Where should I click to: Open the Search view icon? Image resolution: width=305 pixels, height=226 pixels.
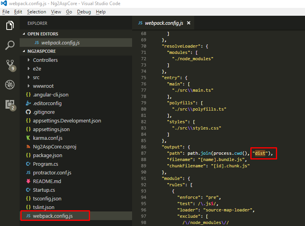click(10, 45)
